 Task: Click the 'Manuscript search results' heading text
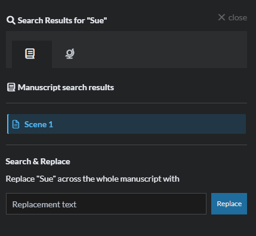pos(66,87)
